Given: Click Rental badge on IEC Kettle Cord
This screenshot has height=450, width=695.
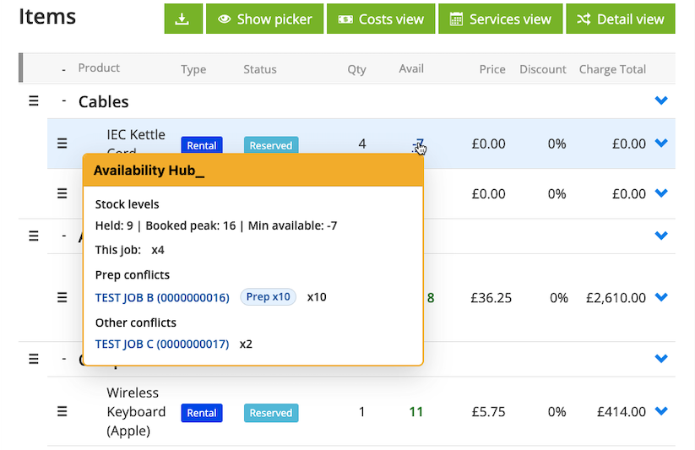Looking at the screenshot, I should tap(202, 145).
